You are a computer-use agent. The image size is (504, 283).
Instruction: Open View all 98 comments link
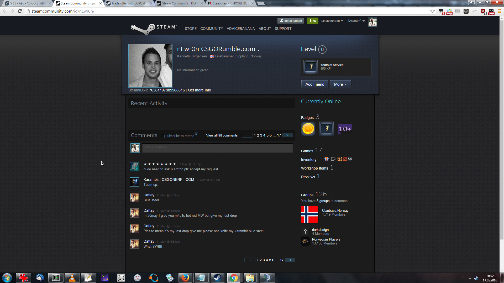tap(222, 135)
